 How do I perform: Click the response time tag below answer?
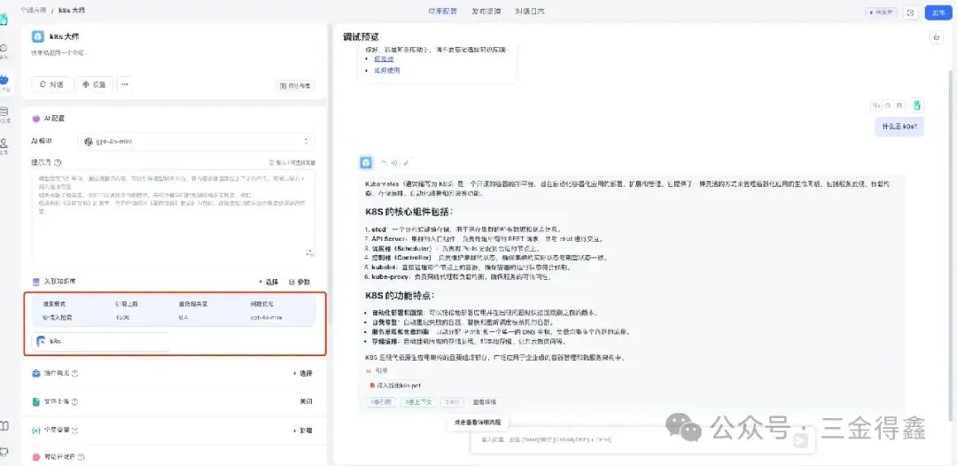(x=452, y=402)
